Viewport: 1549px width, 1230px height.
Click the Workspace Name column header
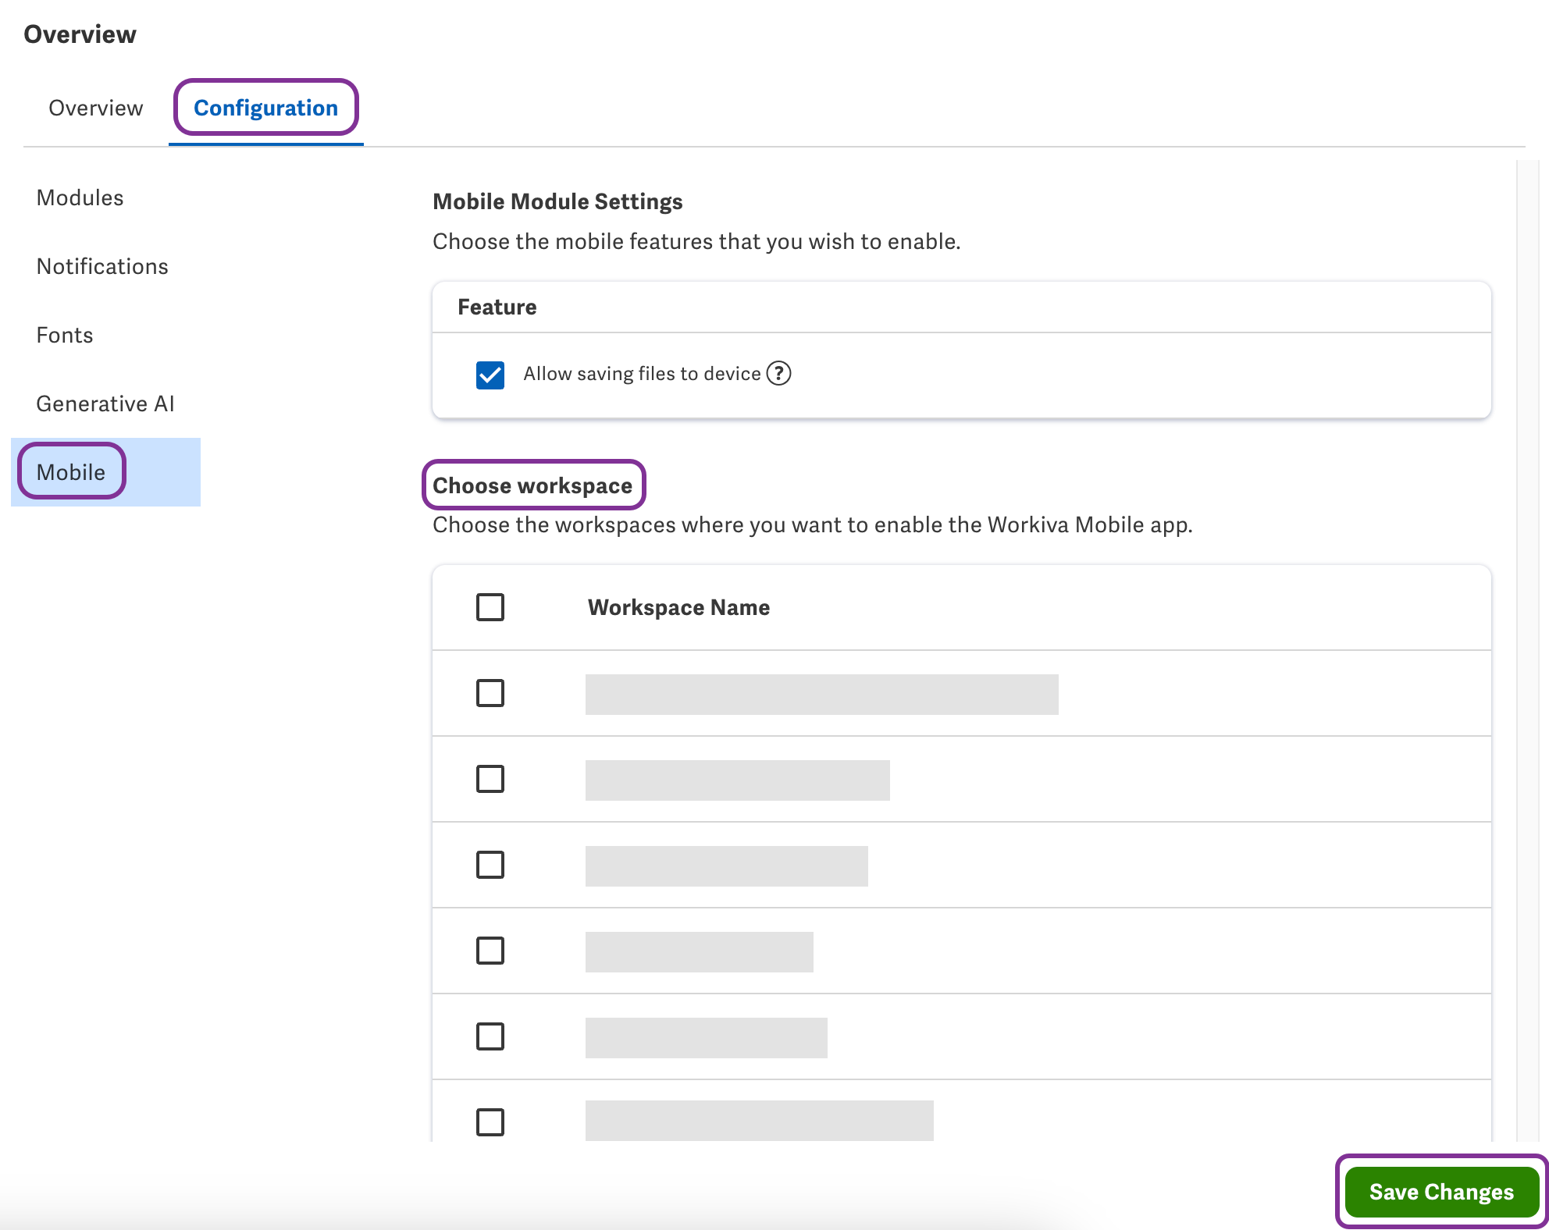[x=678, y=607]
